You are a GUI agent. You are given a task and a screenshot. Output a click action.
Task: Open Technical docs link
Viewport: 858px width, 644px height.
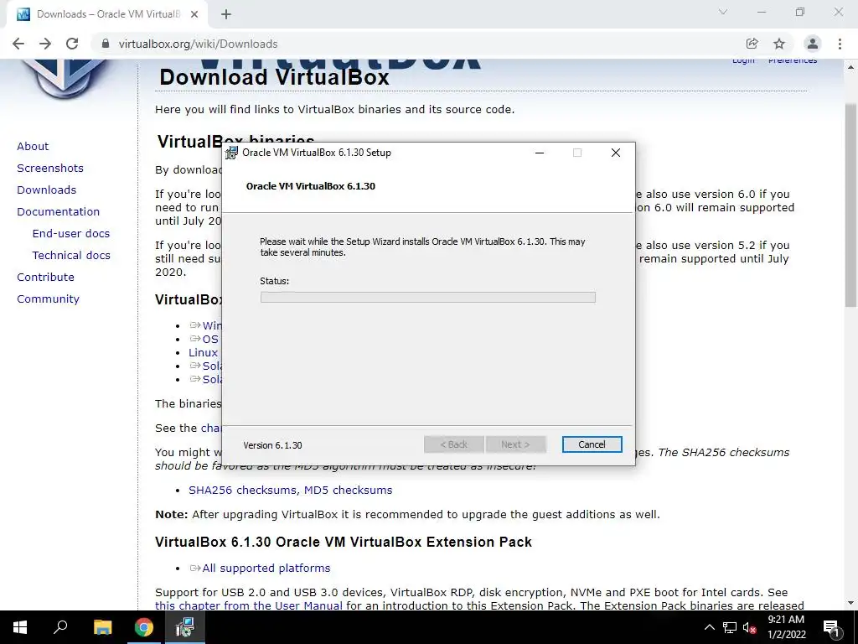[71, 255]
